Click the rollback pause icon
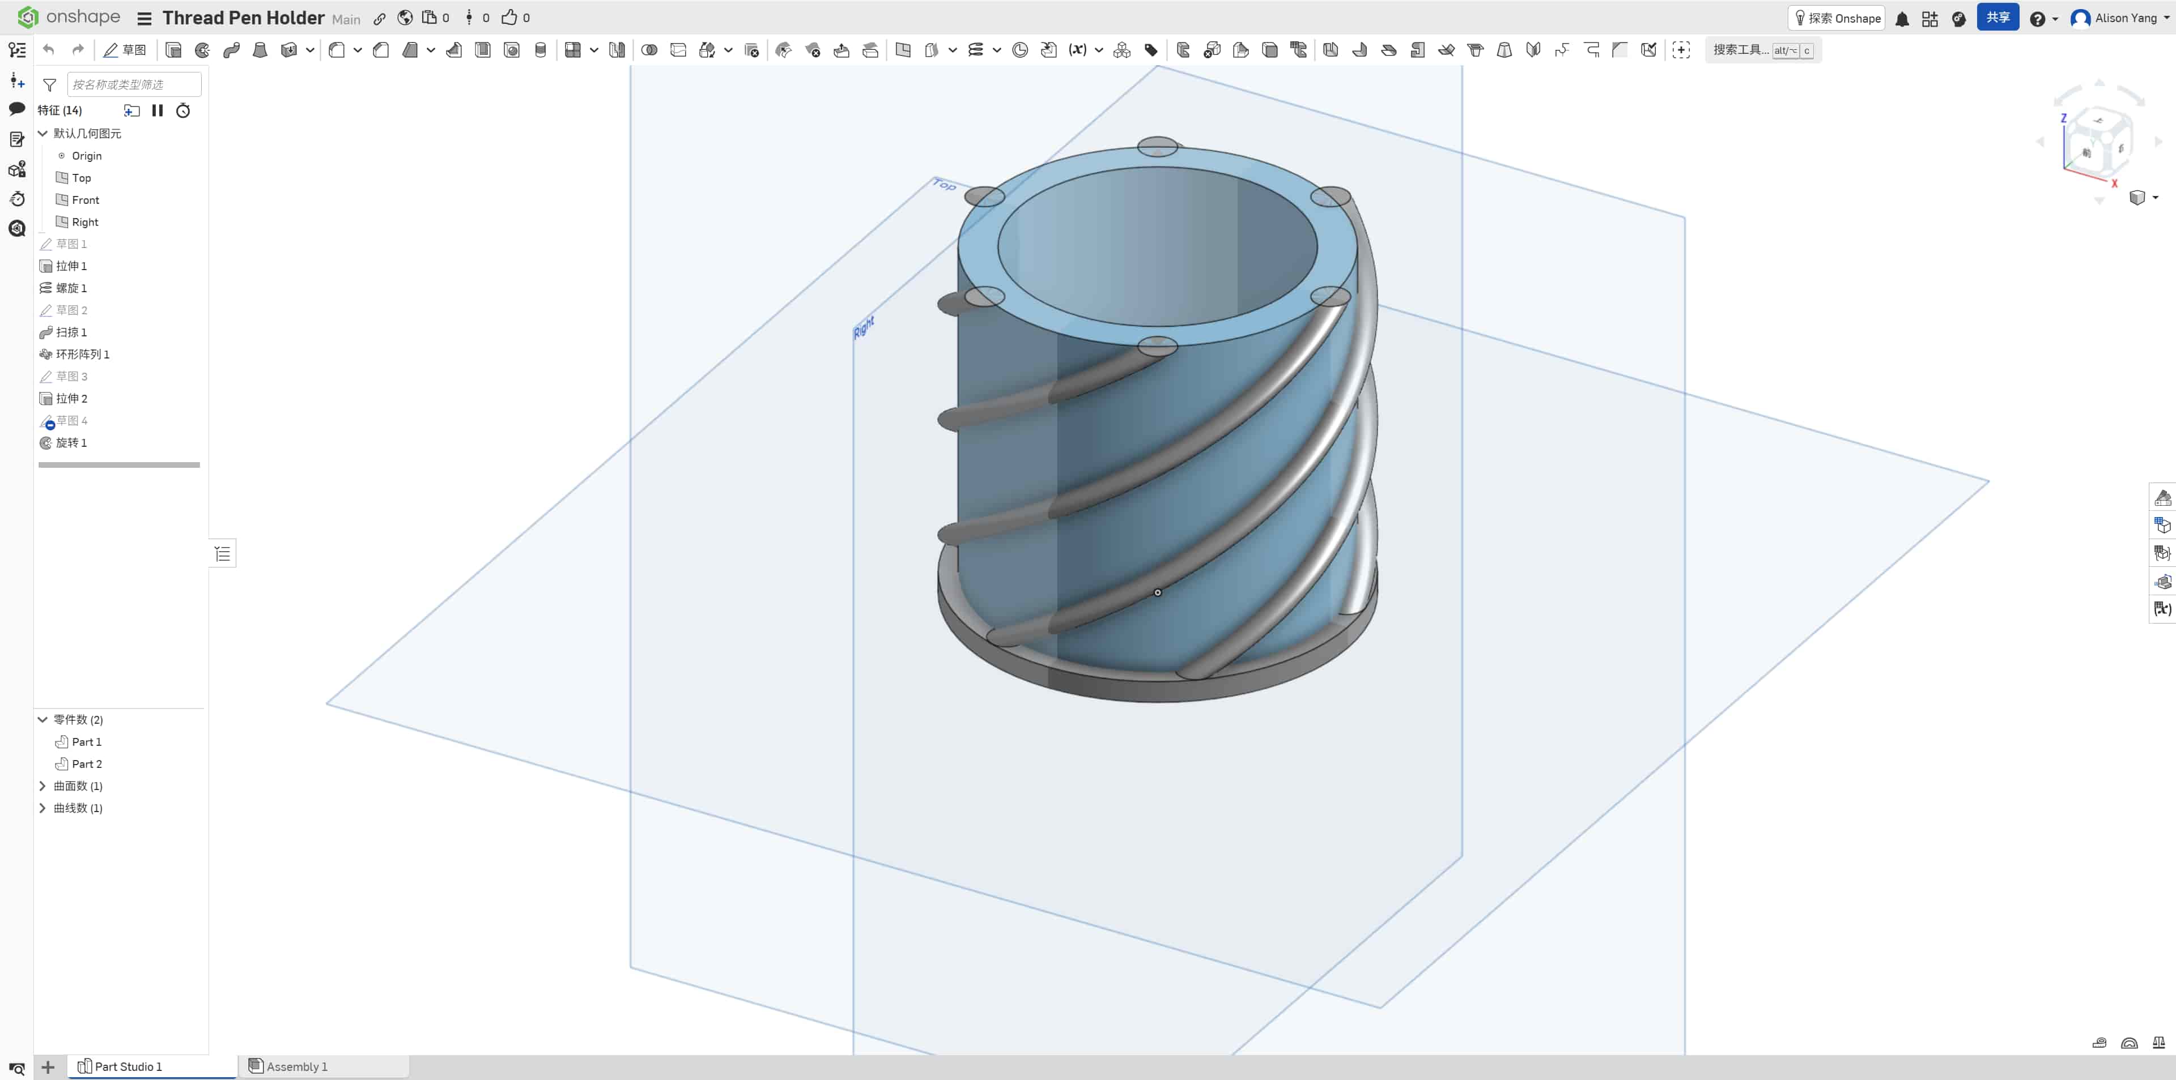This screenshot has height=1080, width=2176. pyautogui.click(x=157, y=110)
